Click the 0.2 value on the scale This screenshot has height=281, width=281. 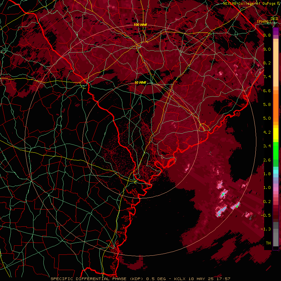(267, 202)
